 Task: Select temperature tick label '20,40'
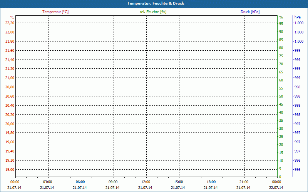click(10, 105)
